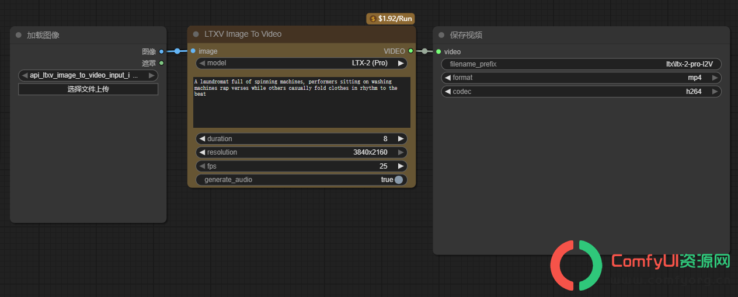Viewport: 738px width, 297px height.
Task: Click 选择文件上传 upload button
Action: click(x=88, y=89)
